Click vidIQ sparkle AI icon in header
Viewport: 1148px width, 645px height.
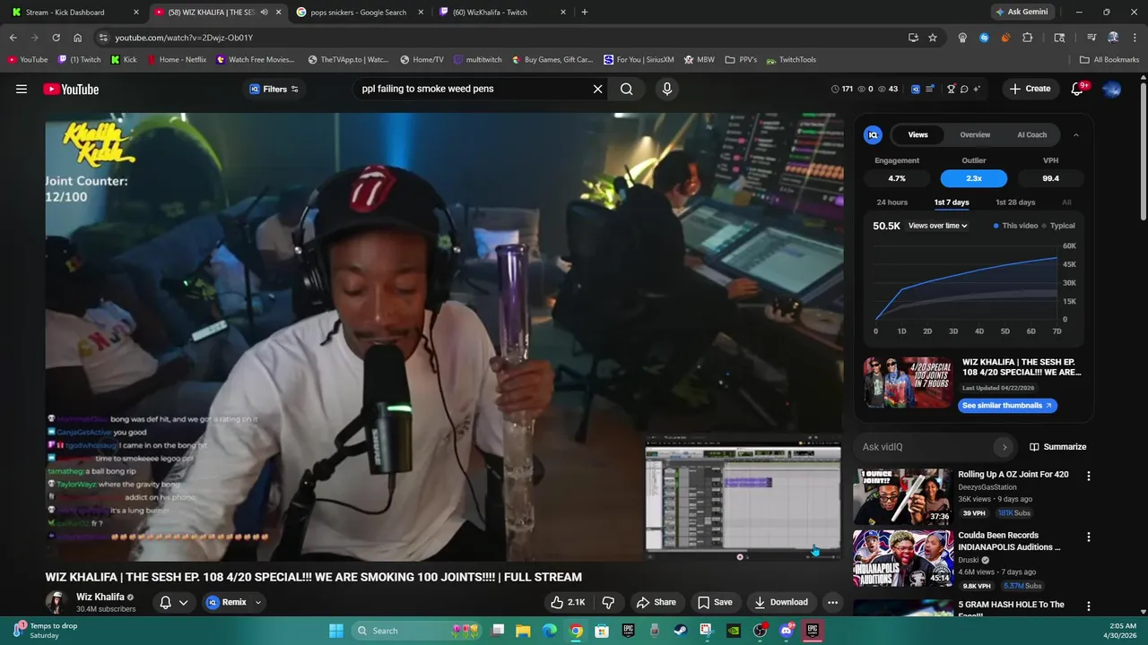tap(977, 89)
